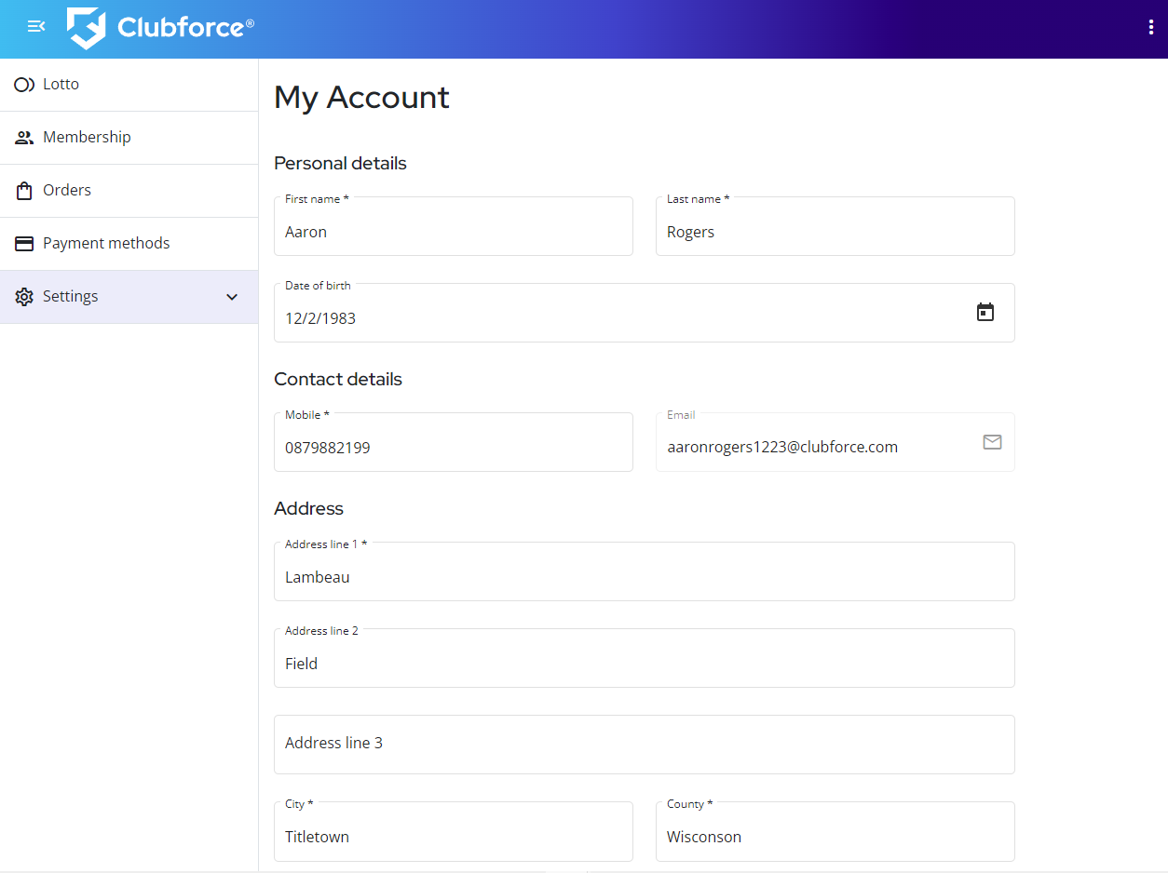Image resolution: width=1168 pixels, height=873 pixels.
Task: Open the Membership menu item
Action: coord(87,138)
